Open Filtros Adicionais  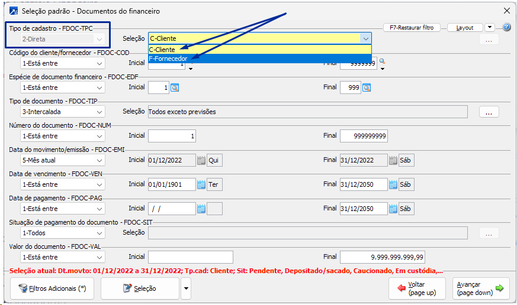[53, 288]
